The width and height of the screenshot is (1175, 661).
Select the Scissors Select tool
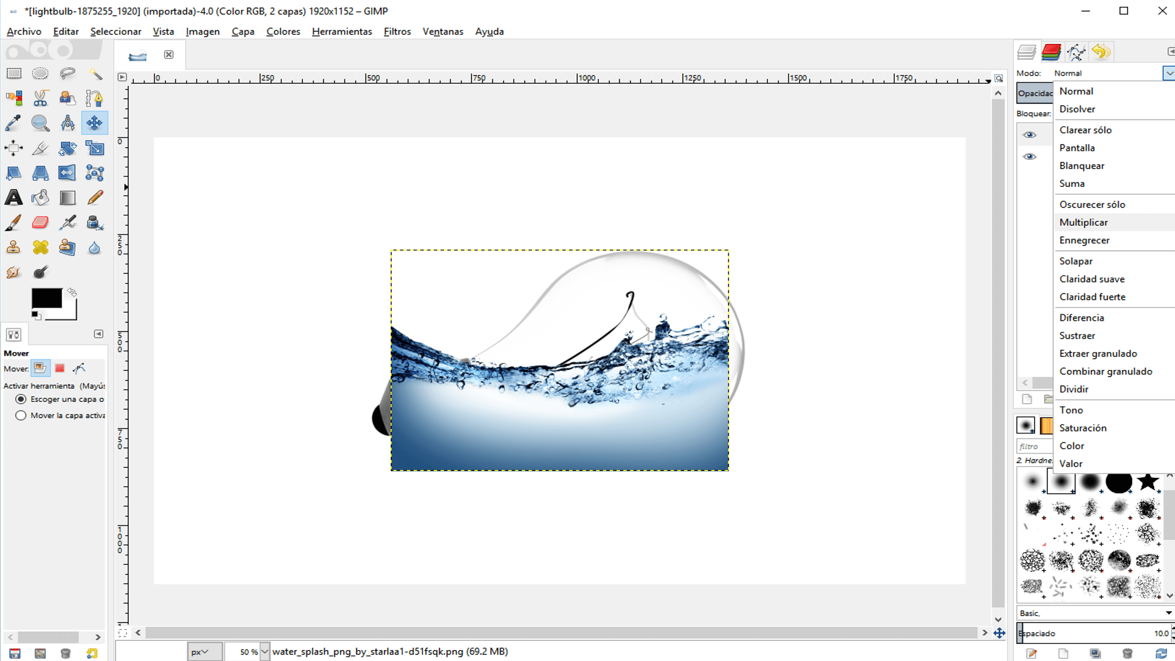pos(40,98)
